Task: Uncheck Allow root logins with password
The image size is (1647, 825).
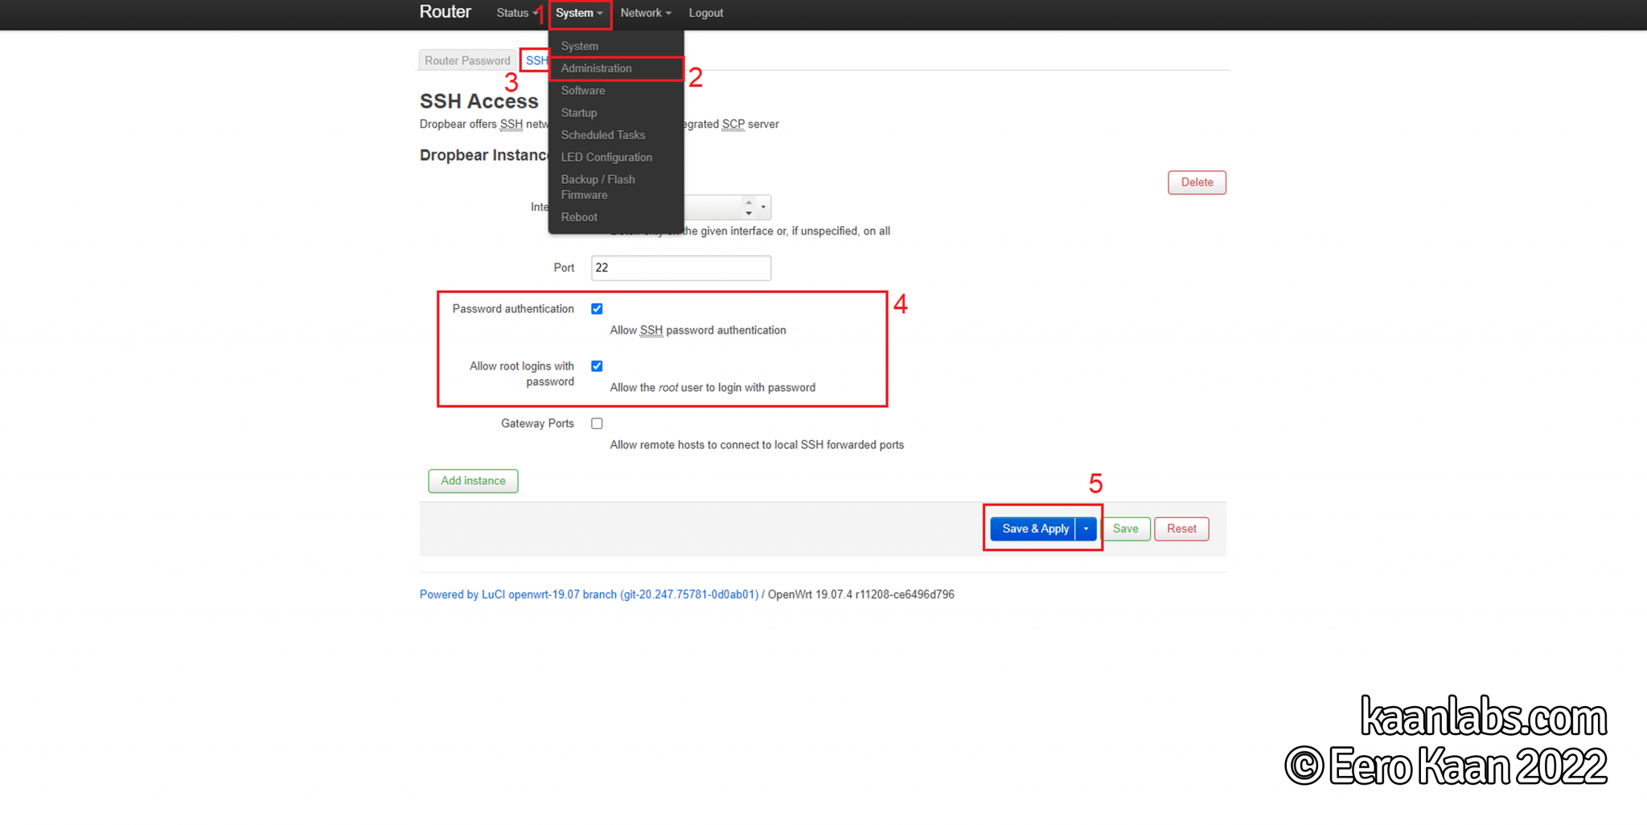Action: coord(597,366)
